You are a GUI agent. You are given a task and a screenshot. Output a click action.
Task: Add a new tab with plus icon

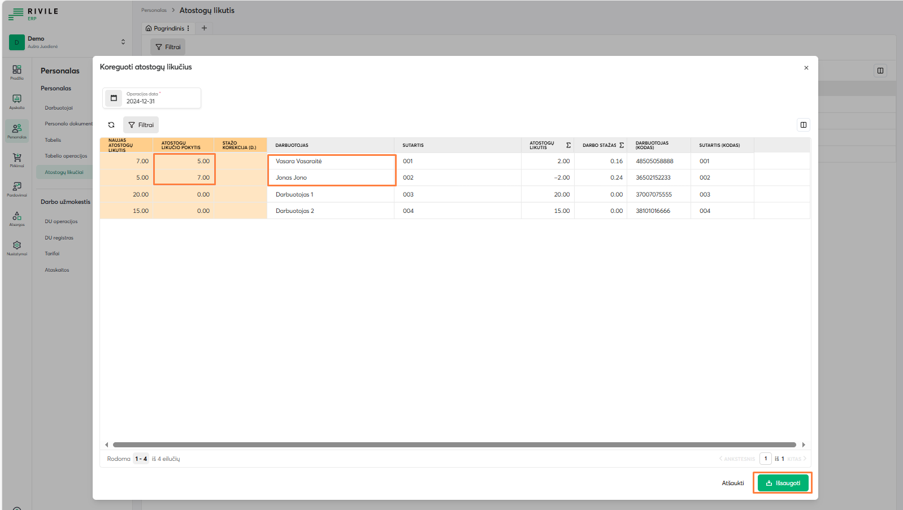pyautogui.click(x=205, y=28)
